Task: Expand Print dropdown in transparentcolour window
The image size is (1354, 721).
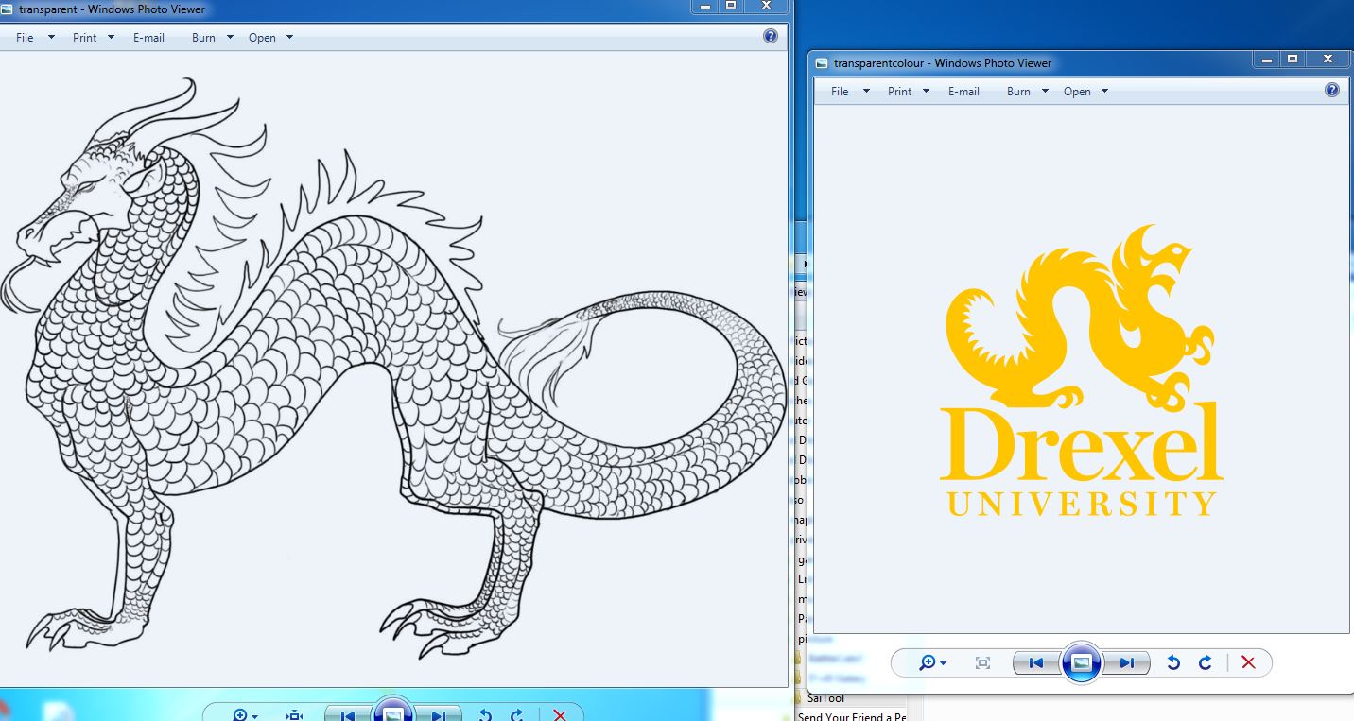Action: click(909, 92)
